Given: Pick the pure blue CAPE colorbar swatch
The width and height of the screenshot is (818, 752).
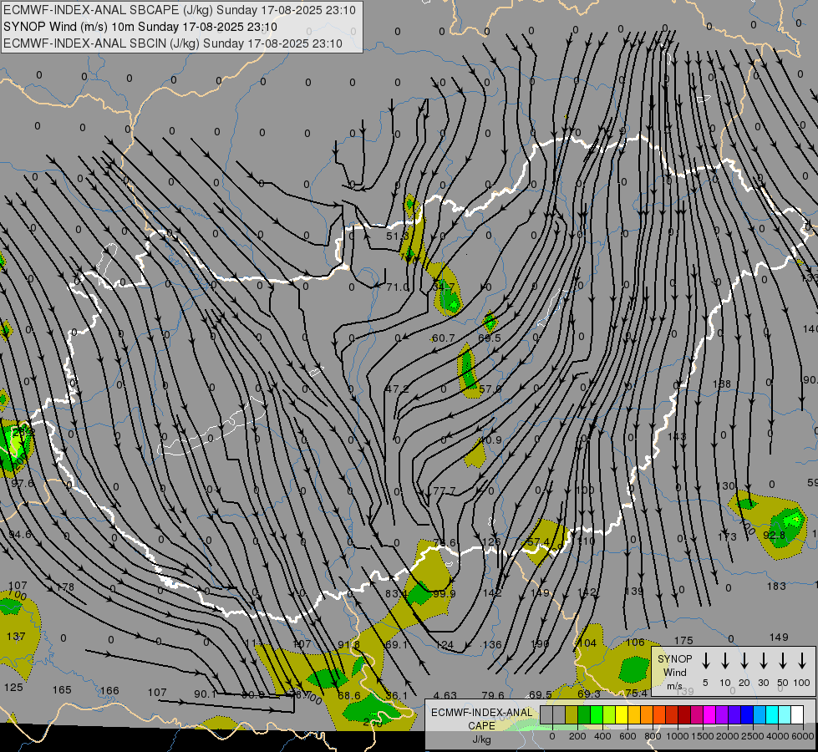Looking at the screenshot, I should click(x=747, y=715).
